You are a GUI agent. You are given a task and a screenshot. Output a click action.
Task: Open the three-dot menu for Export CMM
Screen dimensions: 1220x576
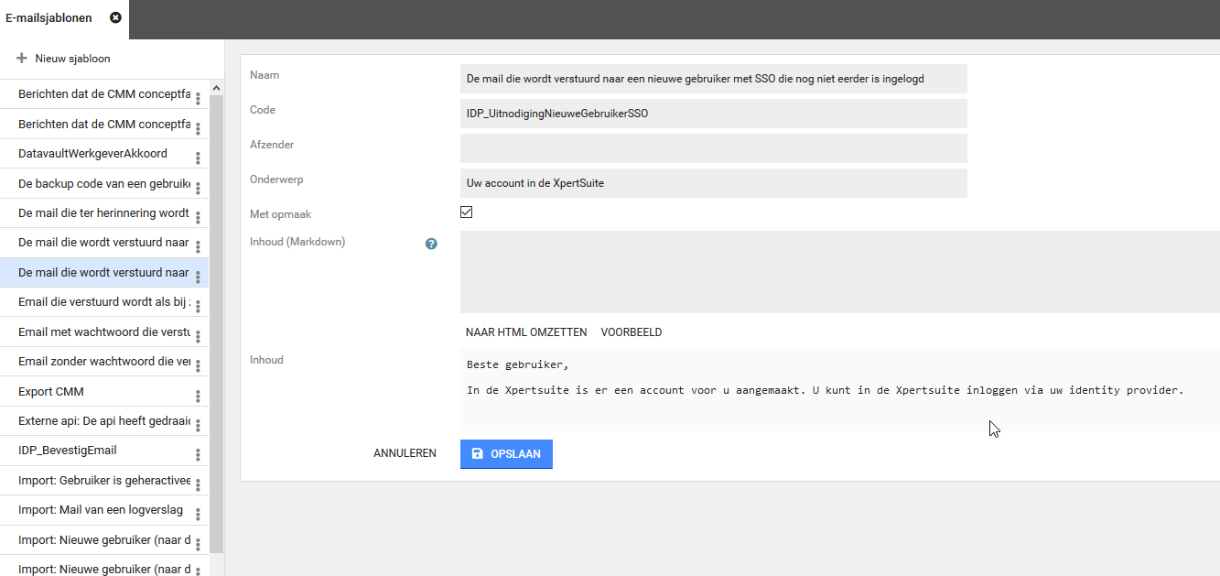click(x=198, y=396)
